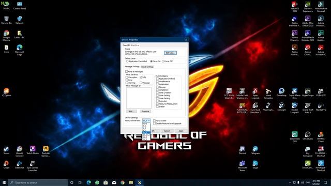Choose None in the feature level list

[146, 123]
